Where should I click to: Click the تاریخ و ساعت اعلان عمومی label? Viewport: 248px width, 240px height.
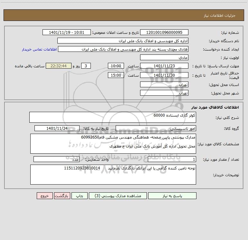115,33
